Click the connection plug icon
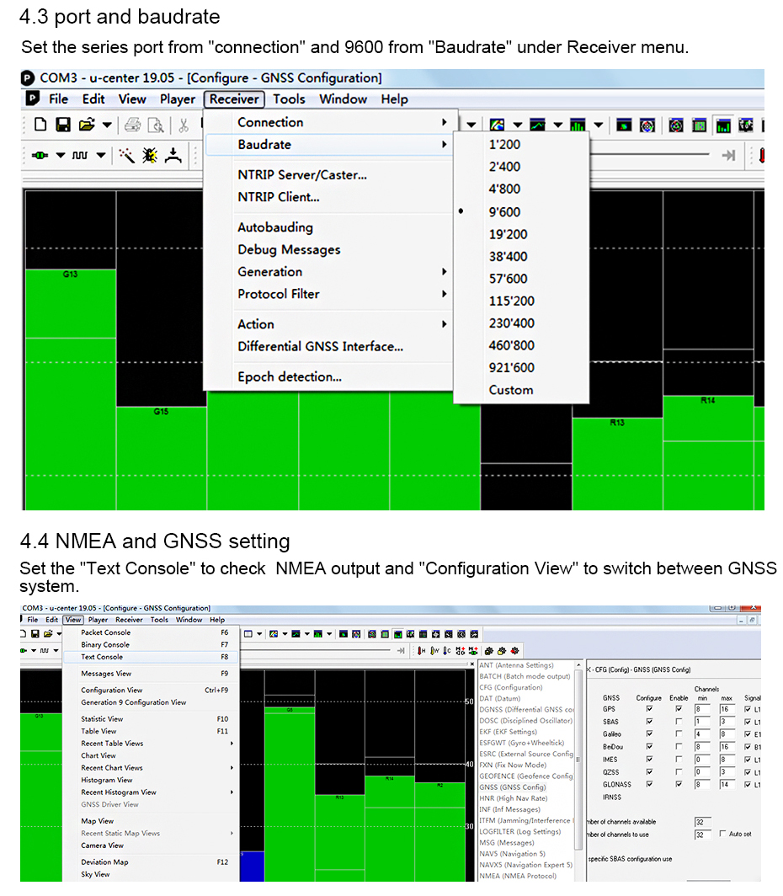The height and width of the screenshot is (896, 783). (x=40, y=156)
